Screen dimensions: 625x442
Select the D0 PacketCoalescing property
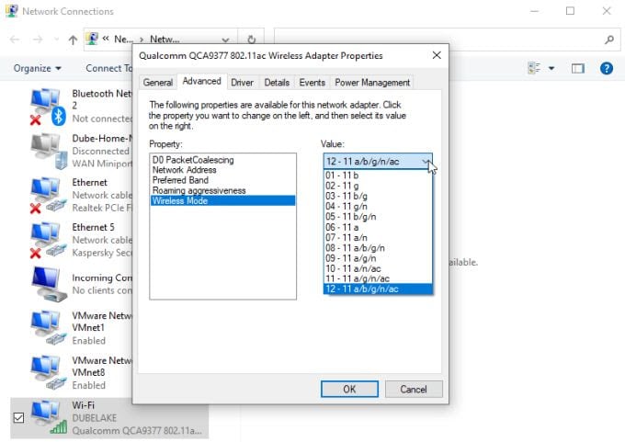click(x=222, y=160)
